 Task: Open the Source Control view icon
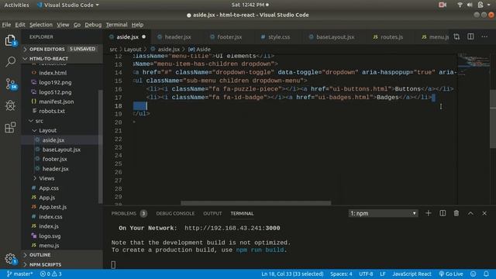click(x=10, y=84)
